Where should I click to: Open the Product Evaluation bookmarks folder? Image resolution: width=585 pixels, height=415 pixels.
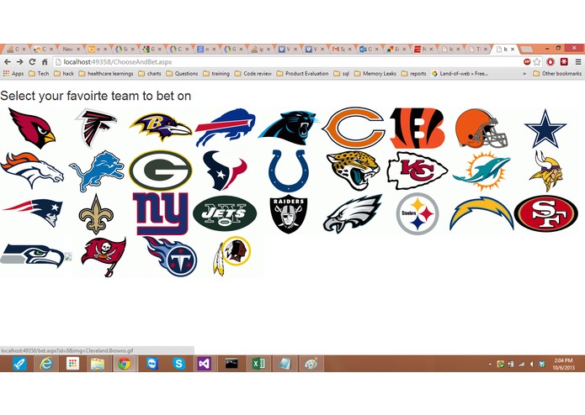tap(302, 74)
